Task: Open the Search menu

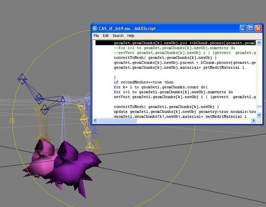Action: click(x=118, y=36)
